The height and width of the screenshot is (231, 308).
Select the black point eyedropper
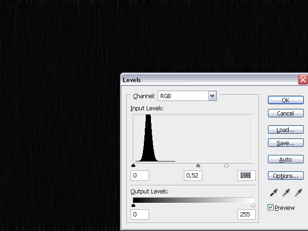click(x=274, y=192)
